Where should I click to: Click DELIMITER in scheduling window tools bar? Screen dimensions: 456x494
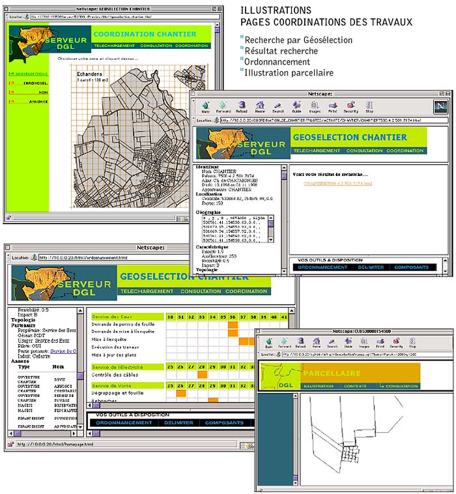point(178,423)
